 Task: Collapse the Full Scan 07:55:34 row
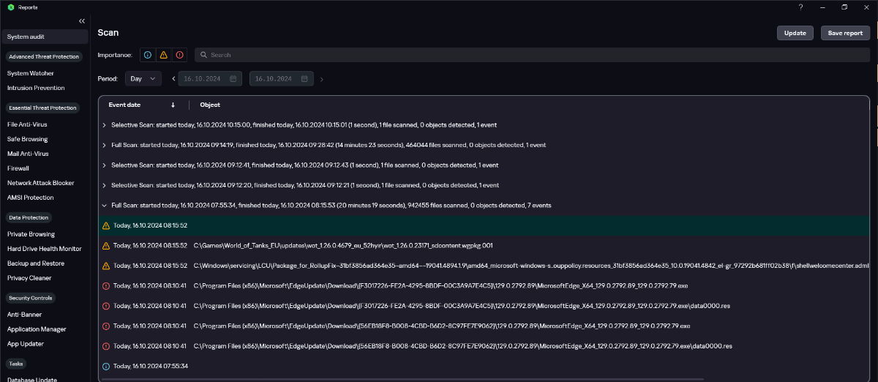(104, 206)
